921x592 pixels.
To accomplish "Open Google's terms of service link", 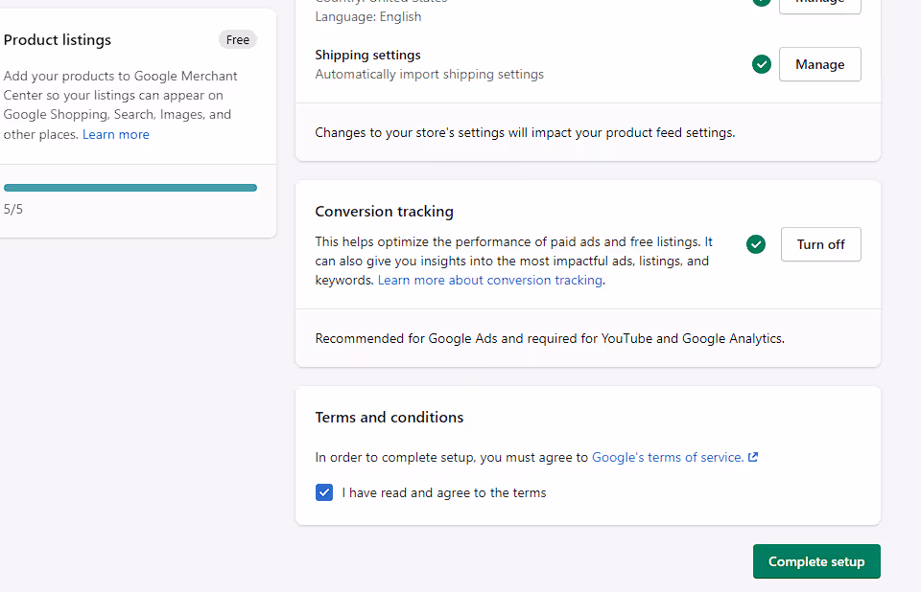I will (668, 457).
